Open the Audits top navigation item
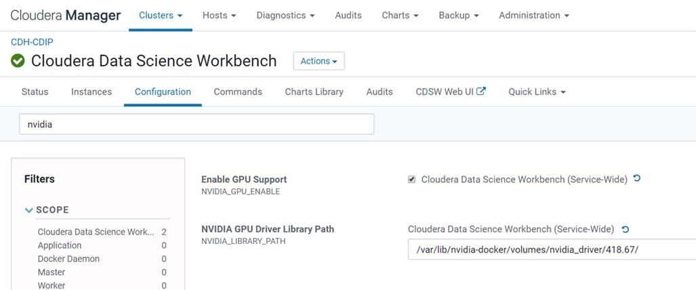This screenshot has height=290, width=696. pyautogui.click(x=348, y=16)
